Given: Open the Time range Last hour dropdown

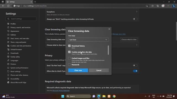Looking at the screenshot, I should click(x=88, y=40).
